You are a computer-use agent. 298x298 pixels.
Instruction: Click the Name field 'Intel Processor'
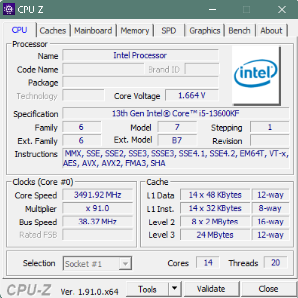141,55
